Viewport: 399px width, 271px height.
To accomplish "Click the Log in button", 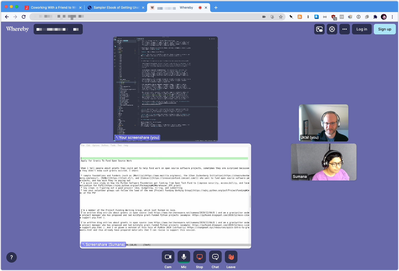I will coord(361,29).
